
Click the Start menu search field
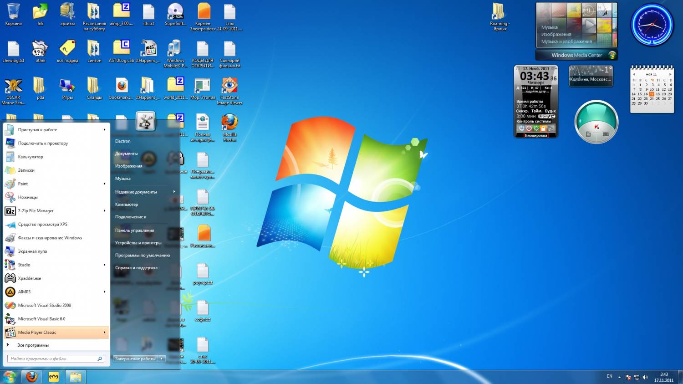56,359
